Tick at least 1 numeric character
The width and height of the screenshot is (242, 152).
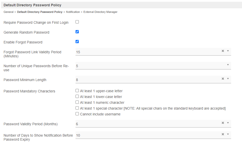click(77, 102)
